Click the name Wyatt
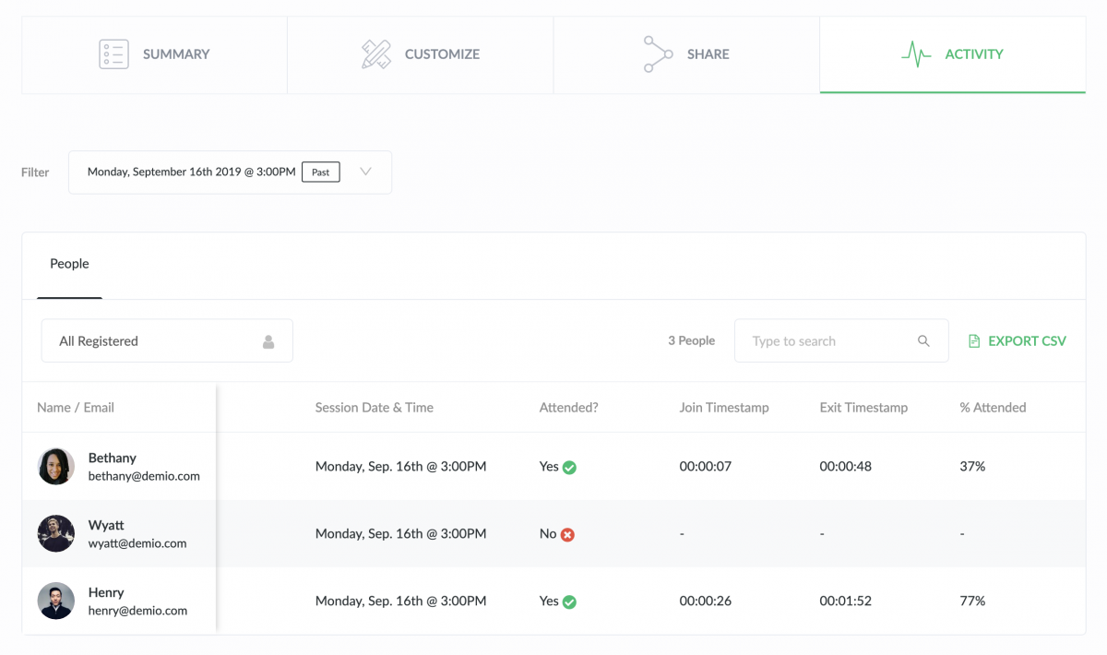This screenshot has width=1107, height=655. click(106, 525)
